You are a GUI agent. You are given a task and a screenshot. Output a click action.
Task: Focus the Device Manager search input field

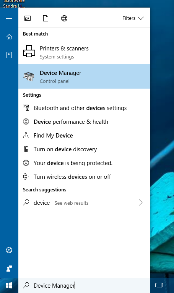click(x=84, y=285)
